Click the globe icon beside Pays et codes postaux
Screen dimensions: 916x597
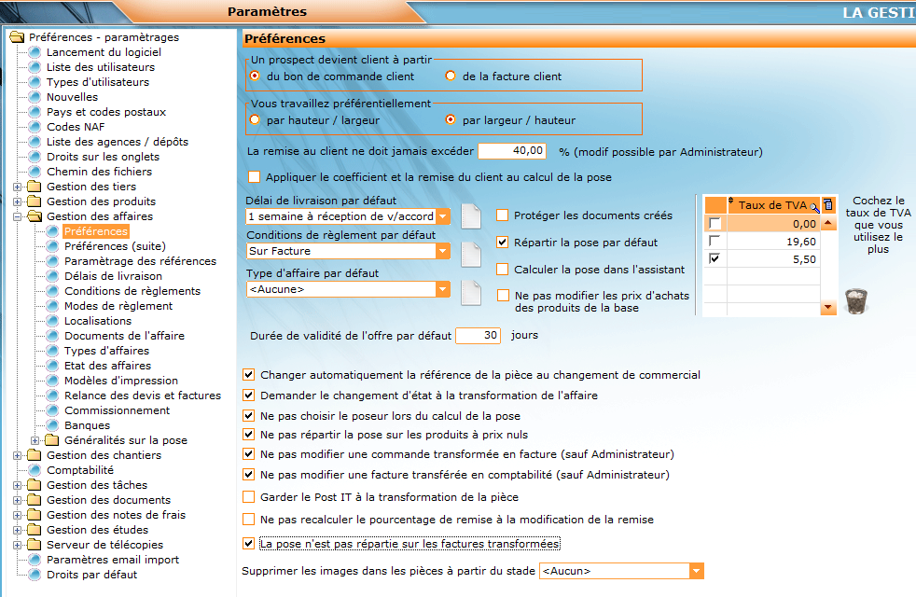click(35, 112)
